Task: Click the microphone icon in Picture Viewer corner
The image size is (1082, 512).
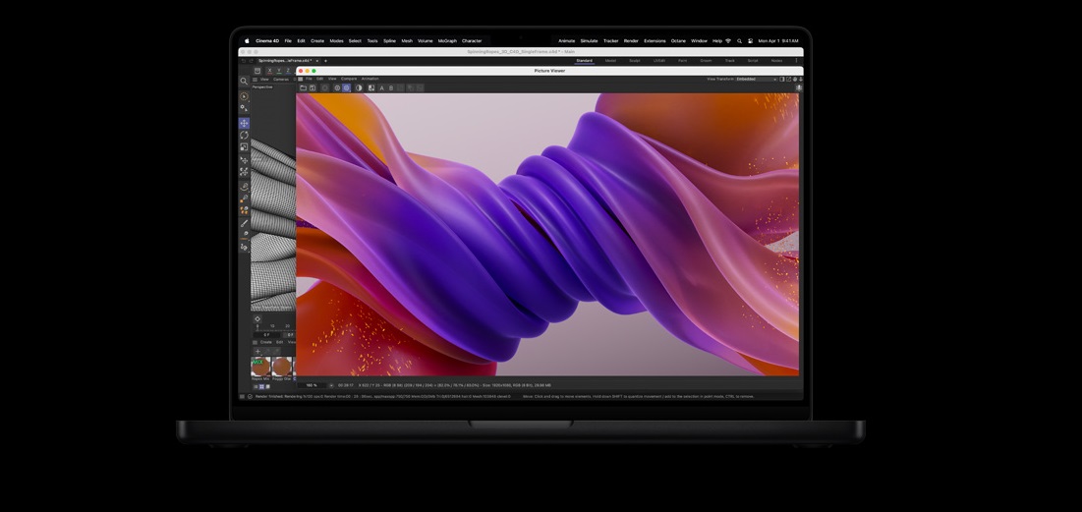Action: pyautogui.click(x=799, y=87)
